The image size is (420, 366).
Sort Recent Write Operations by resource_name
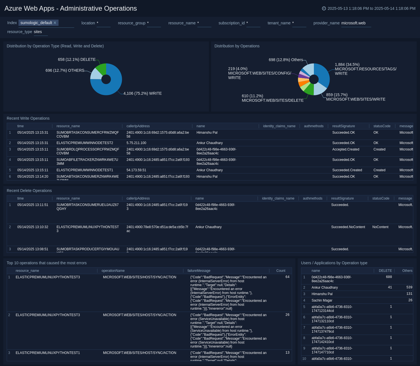(68, 126)
